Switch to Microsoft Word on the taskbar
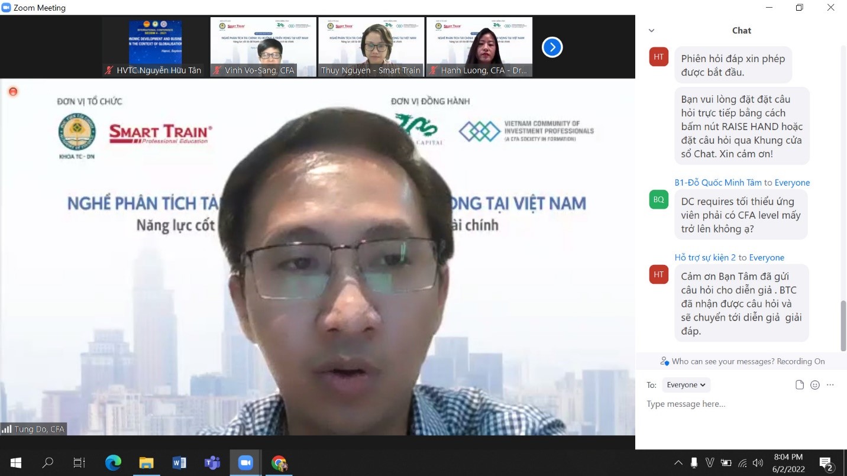847x476 pixels. click(x=179, y=462)
